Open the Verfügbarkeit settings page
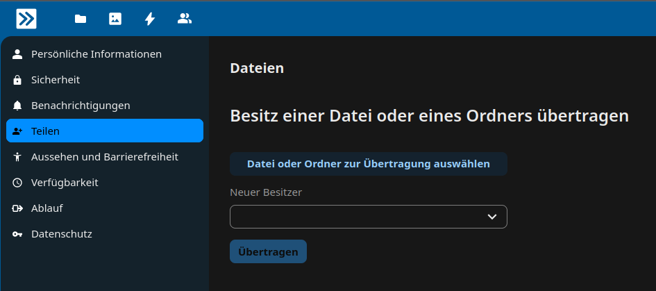This screenshot has height=291, width=656. pos(65,183)
